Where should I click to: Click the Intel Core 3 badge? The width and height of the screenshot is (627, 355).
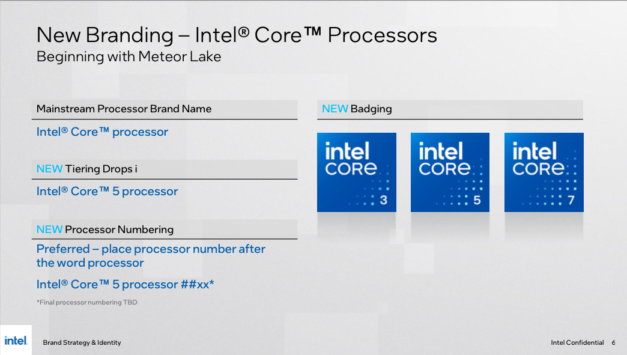coord(356,172)
